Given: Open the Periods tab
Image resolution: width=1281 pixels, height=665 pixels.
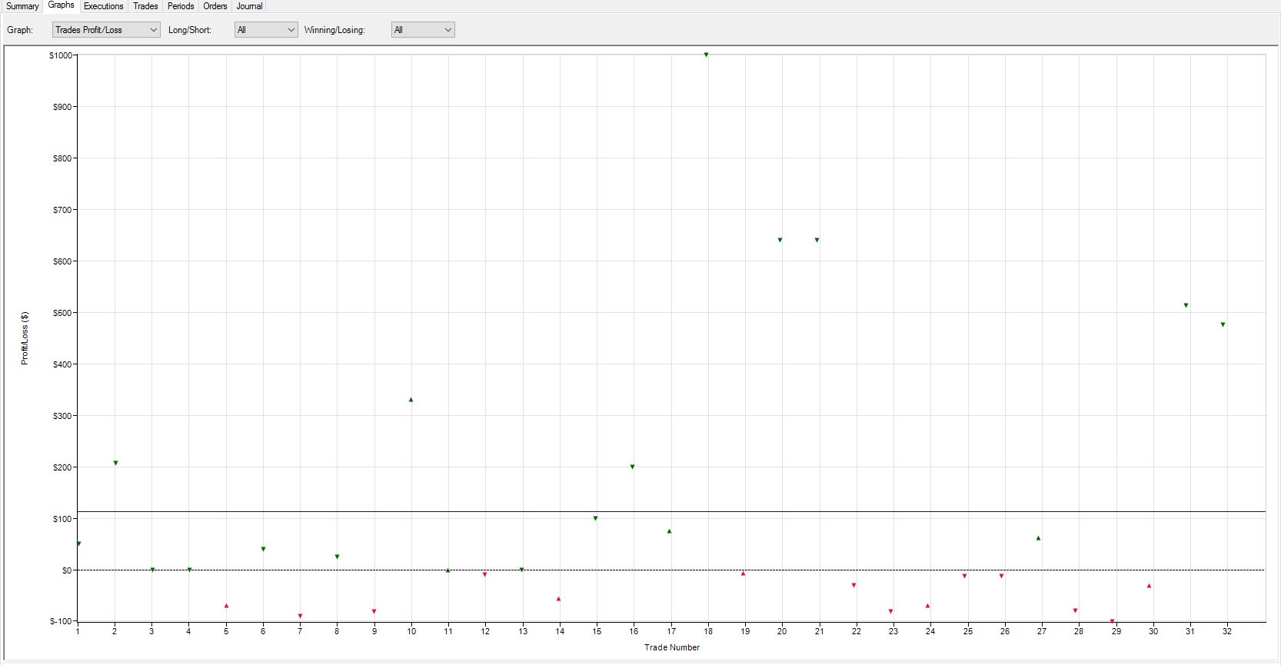Looking at the screenshot, I should [181, 6].
